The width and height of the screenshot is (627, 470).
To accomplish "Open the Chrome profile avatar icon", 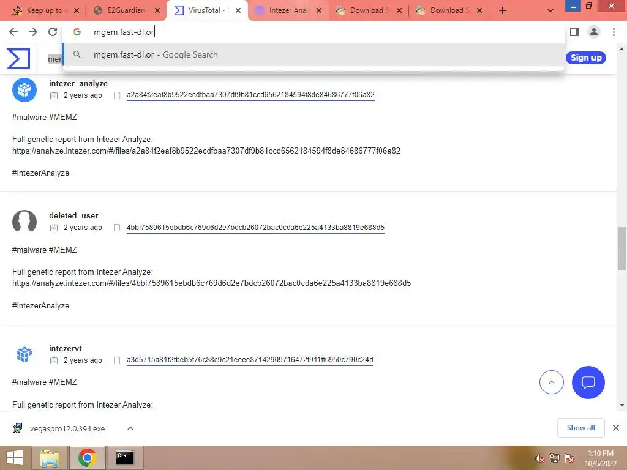I will [x=594, y=32].
